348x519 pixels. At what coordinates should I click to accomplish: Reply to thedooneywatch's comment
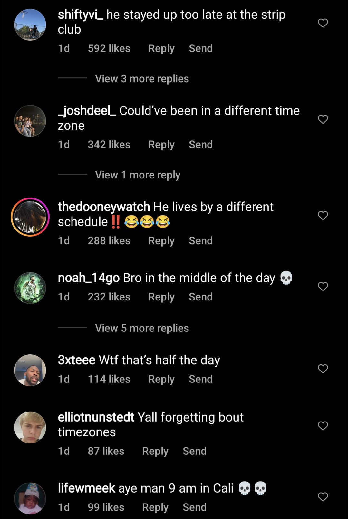point(161,241)
